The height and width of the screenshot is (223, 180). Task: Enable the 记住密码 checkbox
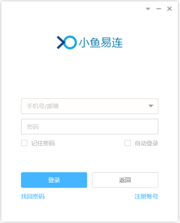click(x=24, y=143)
